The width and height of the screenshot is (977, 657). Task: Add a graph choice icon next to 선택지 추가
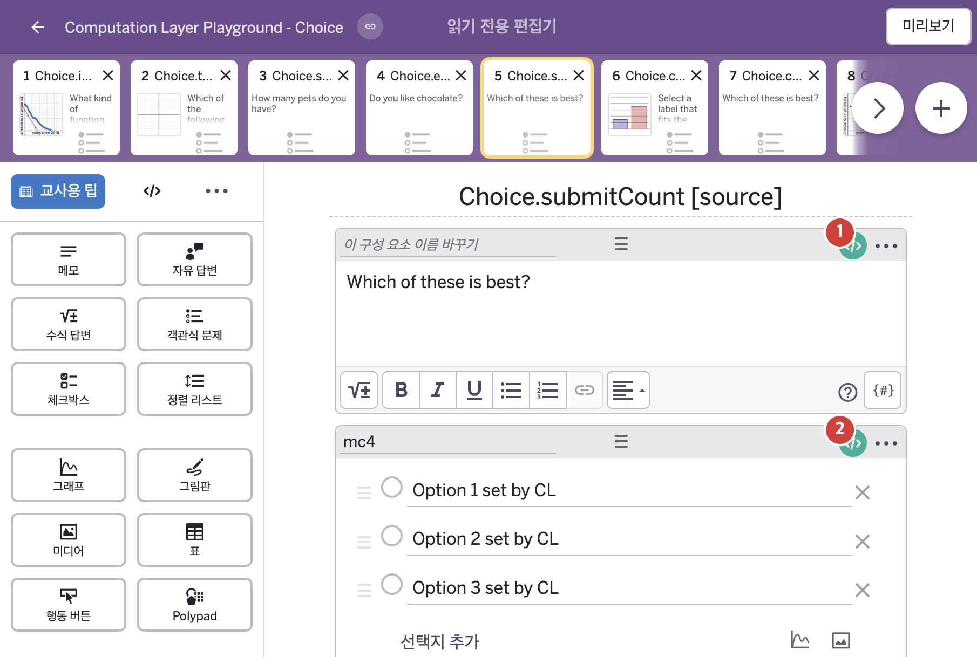pos(799,640)
